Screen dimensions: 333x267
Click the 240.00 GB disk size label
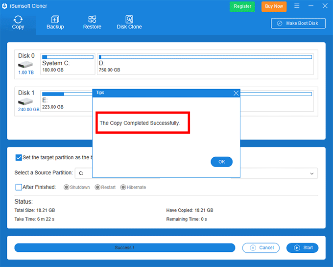(29, 110)
